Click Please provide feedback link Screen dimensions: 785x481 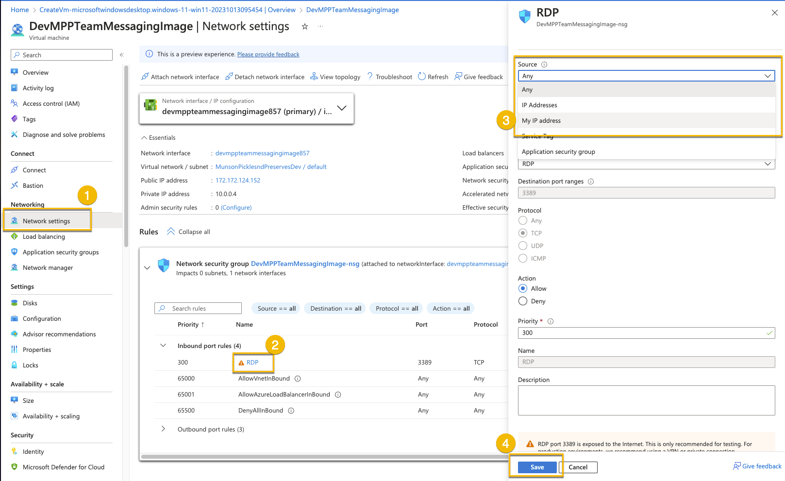[268, 54]
